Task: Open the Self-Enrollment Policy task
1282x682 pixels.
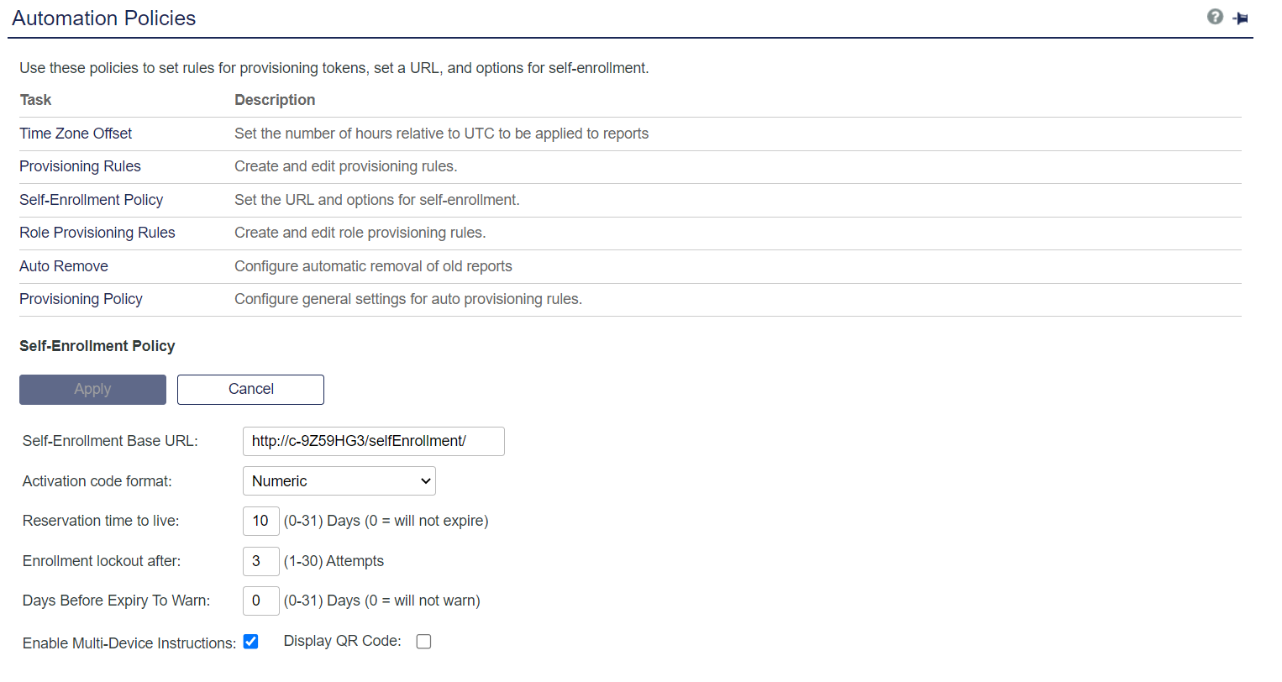Action: tap(91, 200)
